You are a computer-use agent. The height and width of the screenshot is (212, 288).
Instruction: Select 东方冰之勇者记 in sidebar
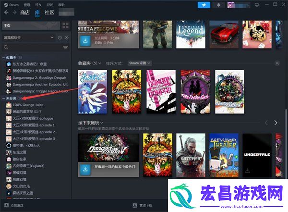(30, 64)
